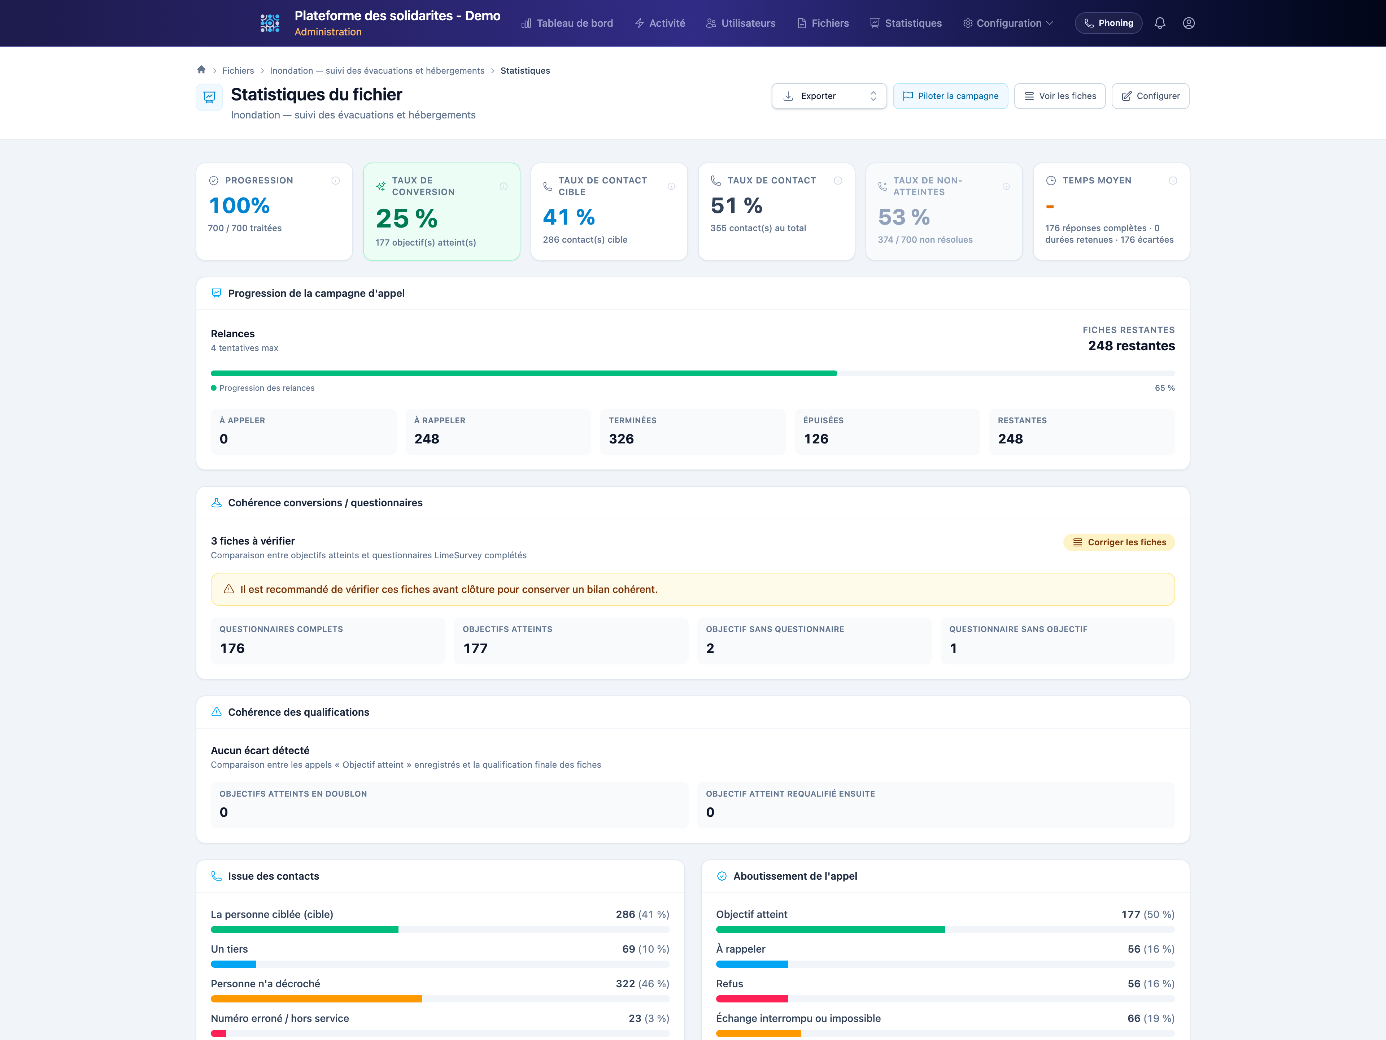Expand the Exporter dropdown
Image resolution: width=1386 pixels, height=1040 pixels.
(829, 96)
